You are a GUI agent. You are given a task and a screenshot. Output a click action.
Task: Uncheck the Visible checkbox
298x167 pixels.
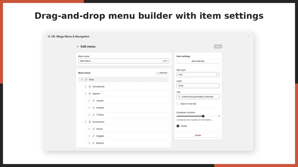click(178, 126)
